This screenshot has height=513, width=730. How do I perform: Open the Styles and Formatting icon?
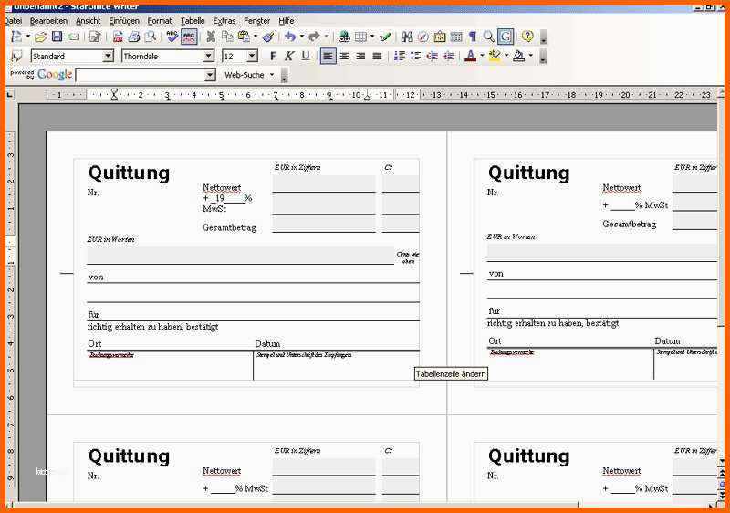point(16,57)
